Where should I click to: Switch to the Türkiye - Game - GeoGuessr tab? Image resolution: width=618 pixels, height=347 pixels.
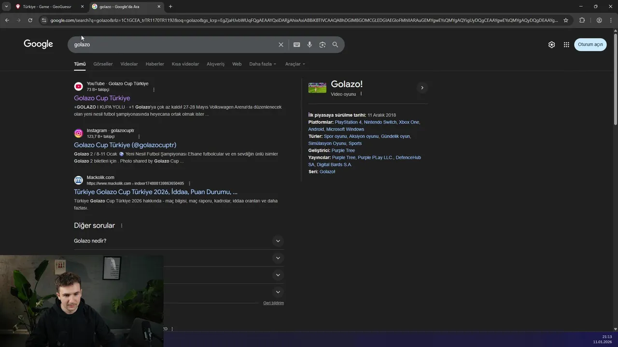pos(47,6)
